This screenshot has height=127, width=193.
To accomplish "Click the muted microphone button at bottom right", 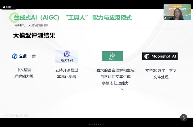I will [x=184, y=117].
